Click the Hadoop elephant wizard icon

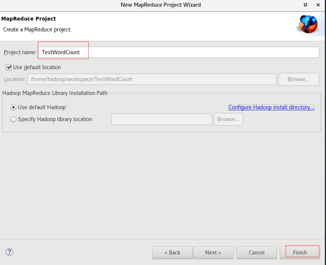[x=308, y=24]
